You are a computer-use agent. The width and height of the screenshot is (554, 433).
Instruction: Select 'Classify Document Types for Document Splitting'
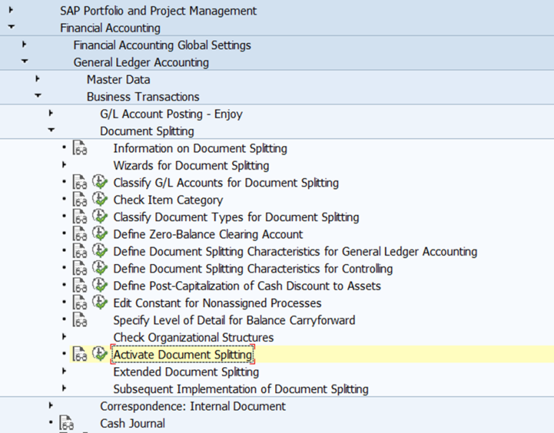tap(236, 217)
